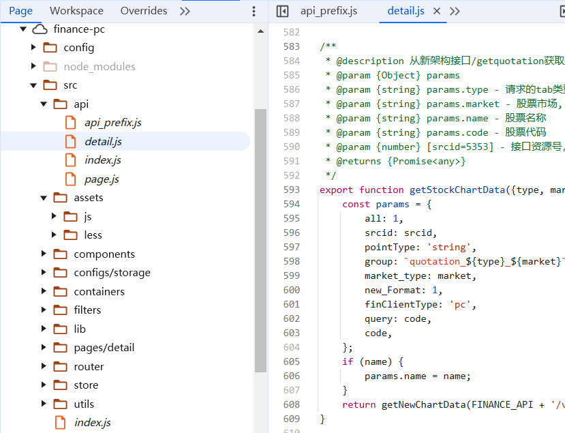Show more open editor tabs
Viewport: 565px width, 433px height.
pos(455,11)
